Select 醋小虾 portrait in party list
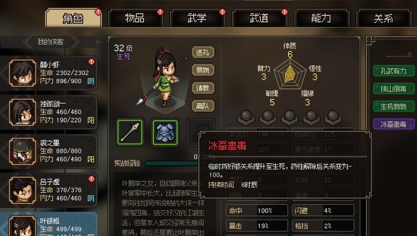The width and height of the screenshot is (417, 236). tap(22, 73)
